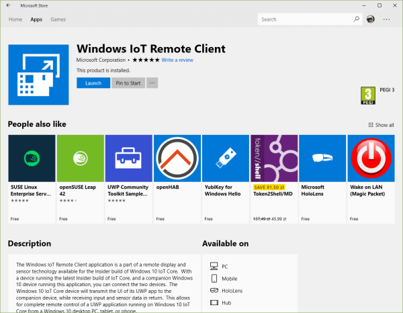Open SUSE Linux Enterprise Server tile
403x313 pixels.
coord(32,159)
